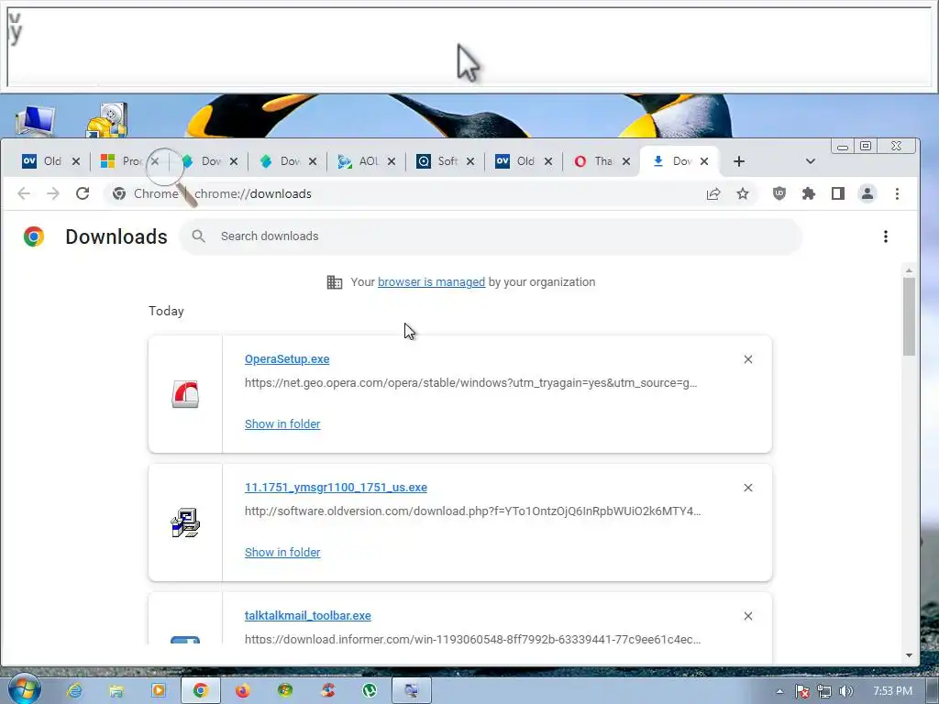The height and width of the screenshot is (704, 939).
Task: Open Windows Explorer from taskbar
Action: (x=116, y=691)
